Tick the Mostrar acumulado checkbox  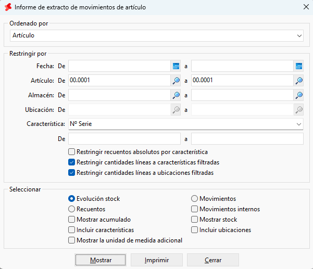[x=71, y=220]
